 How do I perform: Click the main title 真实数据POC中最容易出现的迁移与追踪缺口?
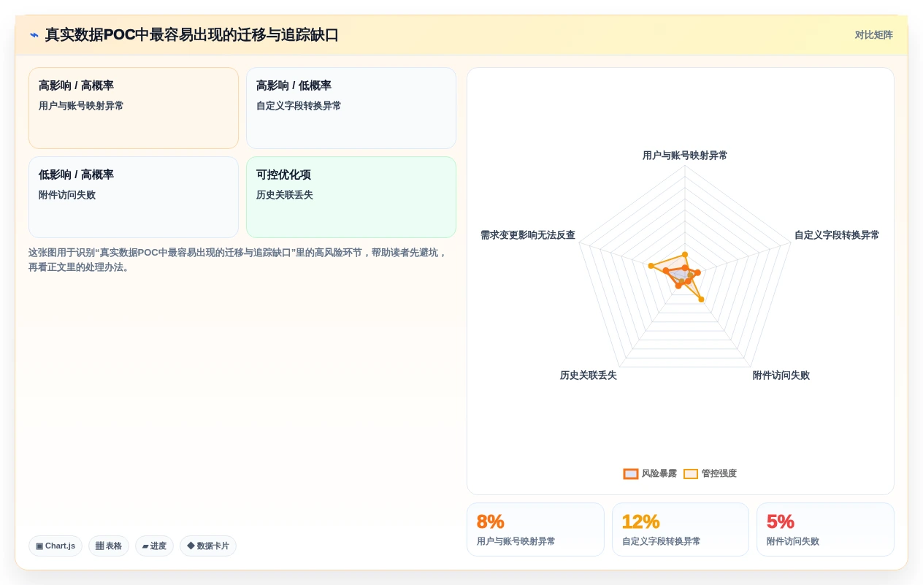click(192, 35)
